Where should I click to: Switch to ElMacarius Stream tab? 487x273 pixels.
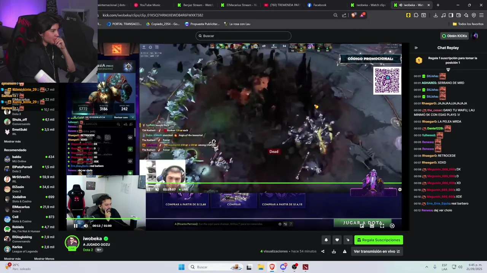coord(239,5)
